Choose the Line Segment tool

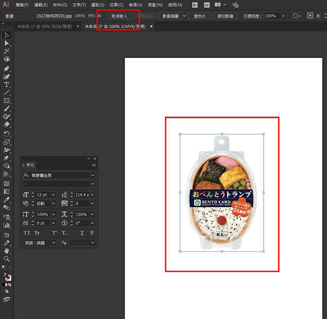(x=7, y=93)
